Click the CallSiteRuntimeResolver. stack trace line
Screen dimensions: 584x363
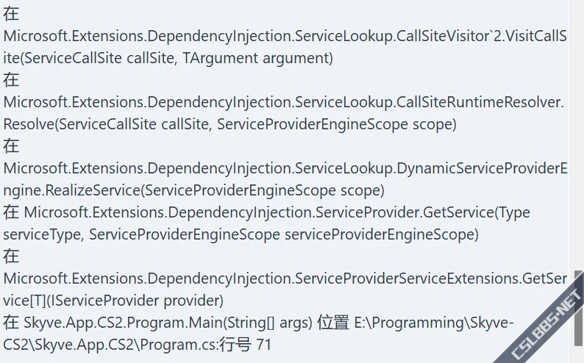pyautogui.click(x=283, y=102)
